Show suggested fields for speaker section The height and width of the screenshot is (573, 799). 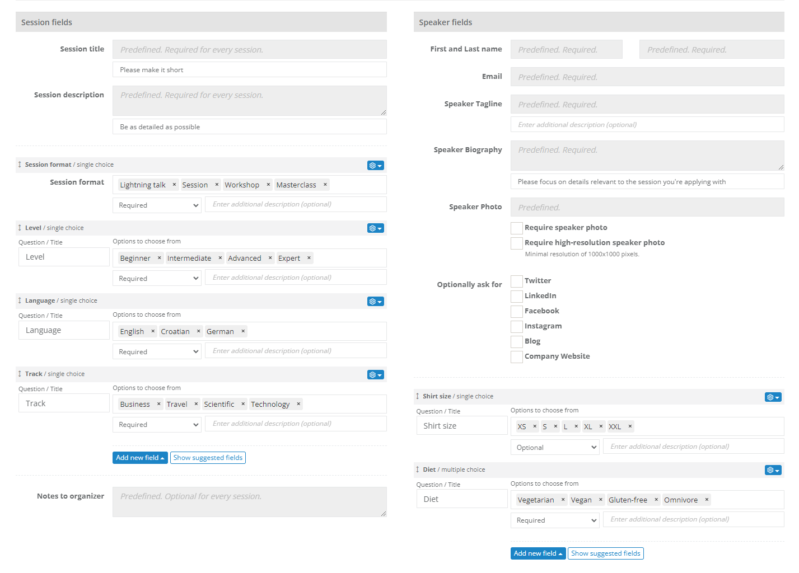coord(605,553)
